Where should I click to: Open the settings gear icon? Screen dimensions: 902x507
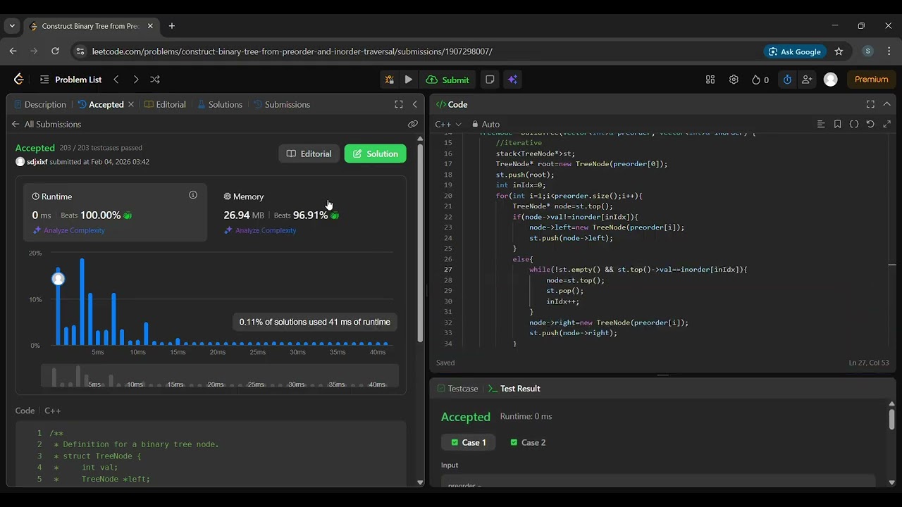pos(734,80)
